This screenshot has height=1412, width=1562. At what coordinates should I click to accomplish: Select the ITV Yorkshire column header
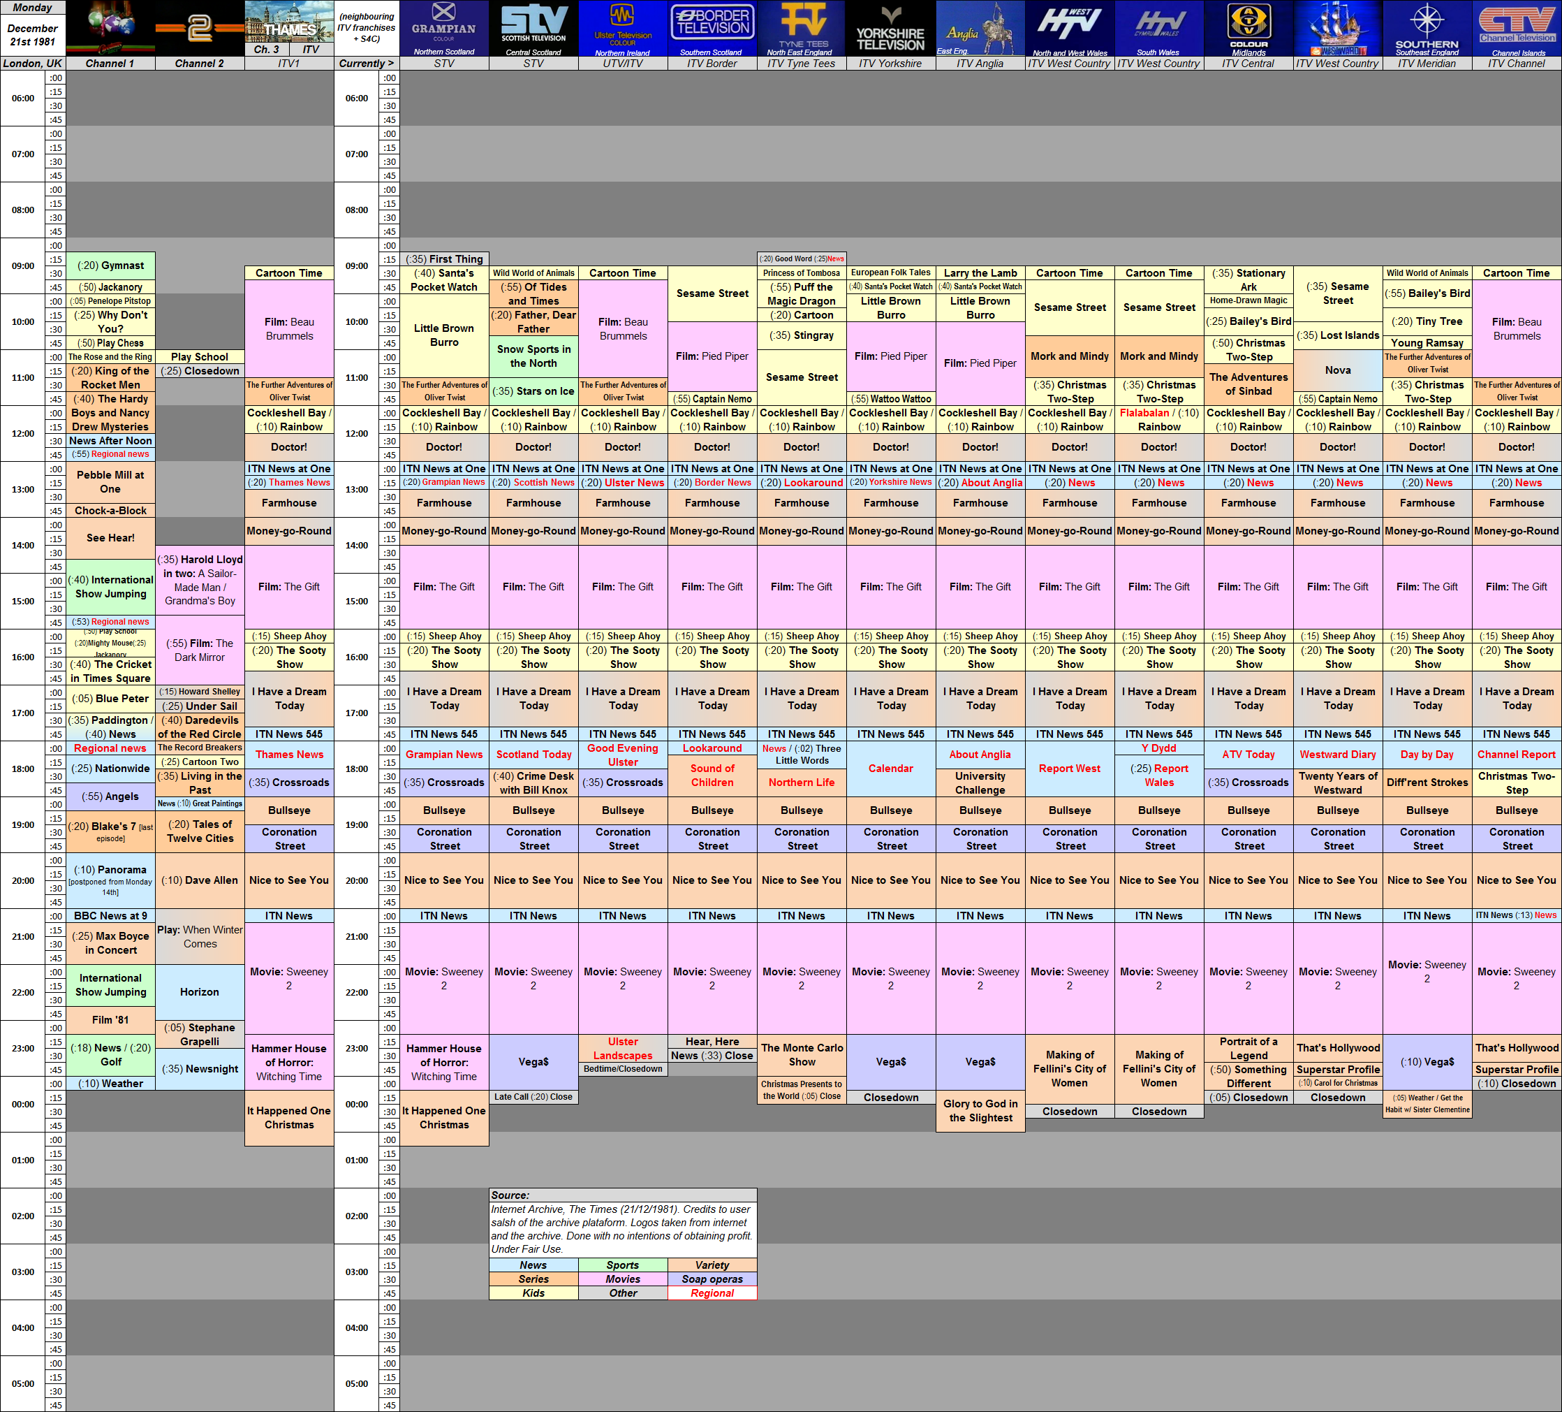pos(891,64)
